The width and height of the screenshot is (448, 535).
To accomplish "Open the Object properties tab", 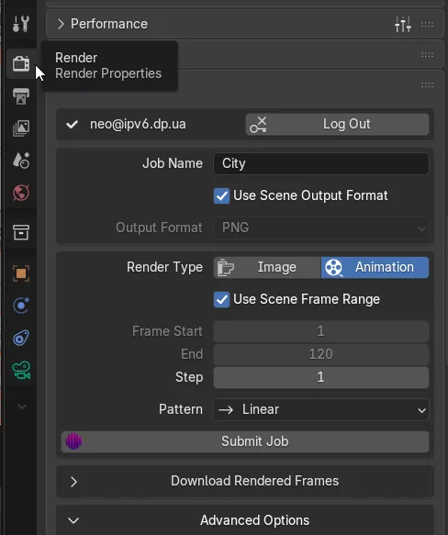I will coord(21,273).
